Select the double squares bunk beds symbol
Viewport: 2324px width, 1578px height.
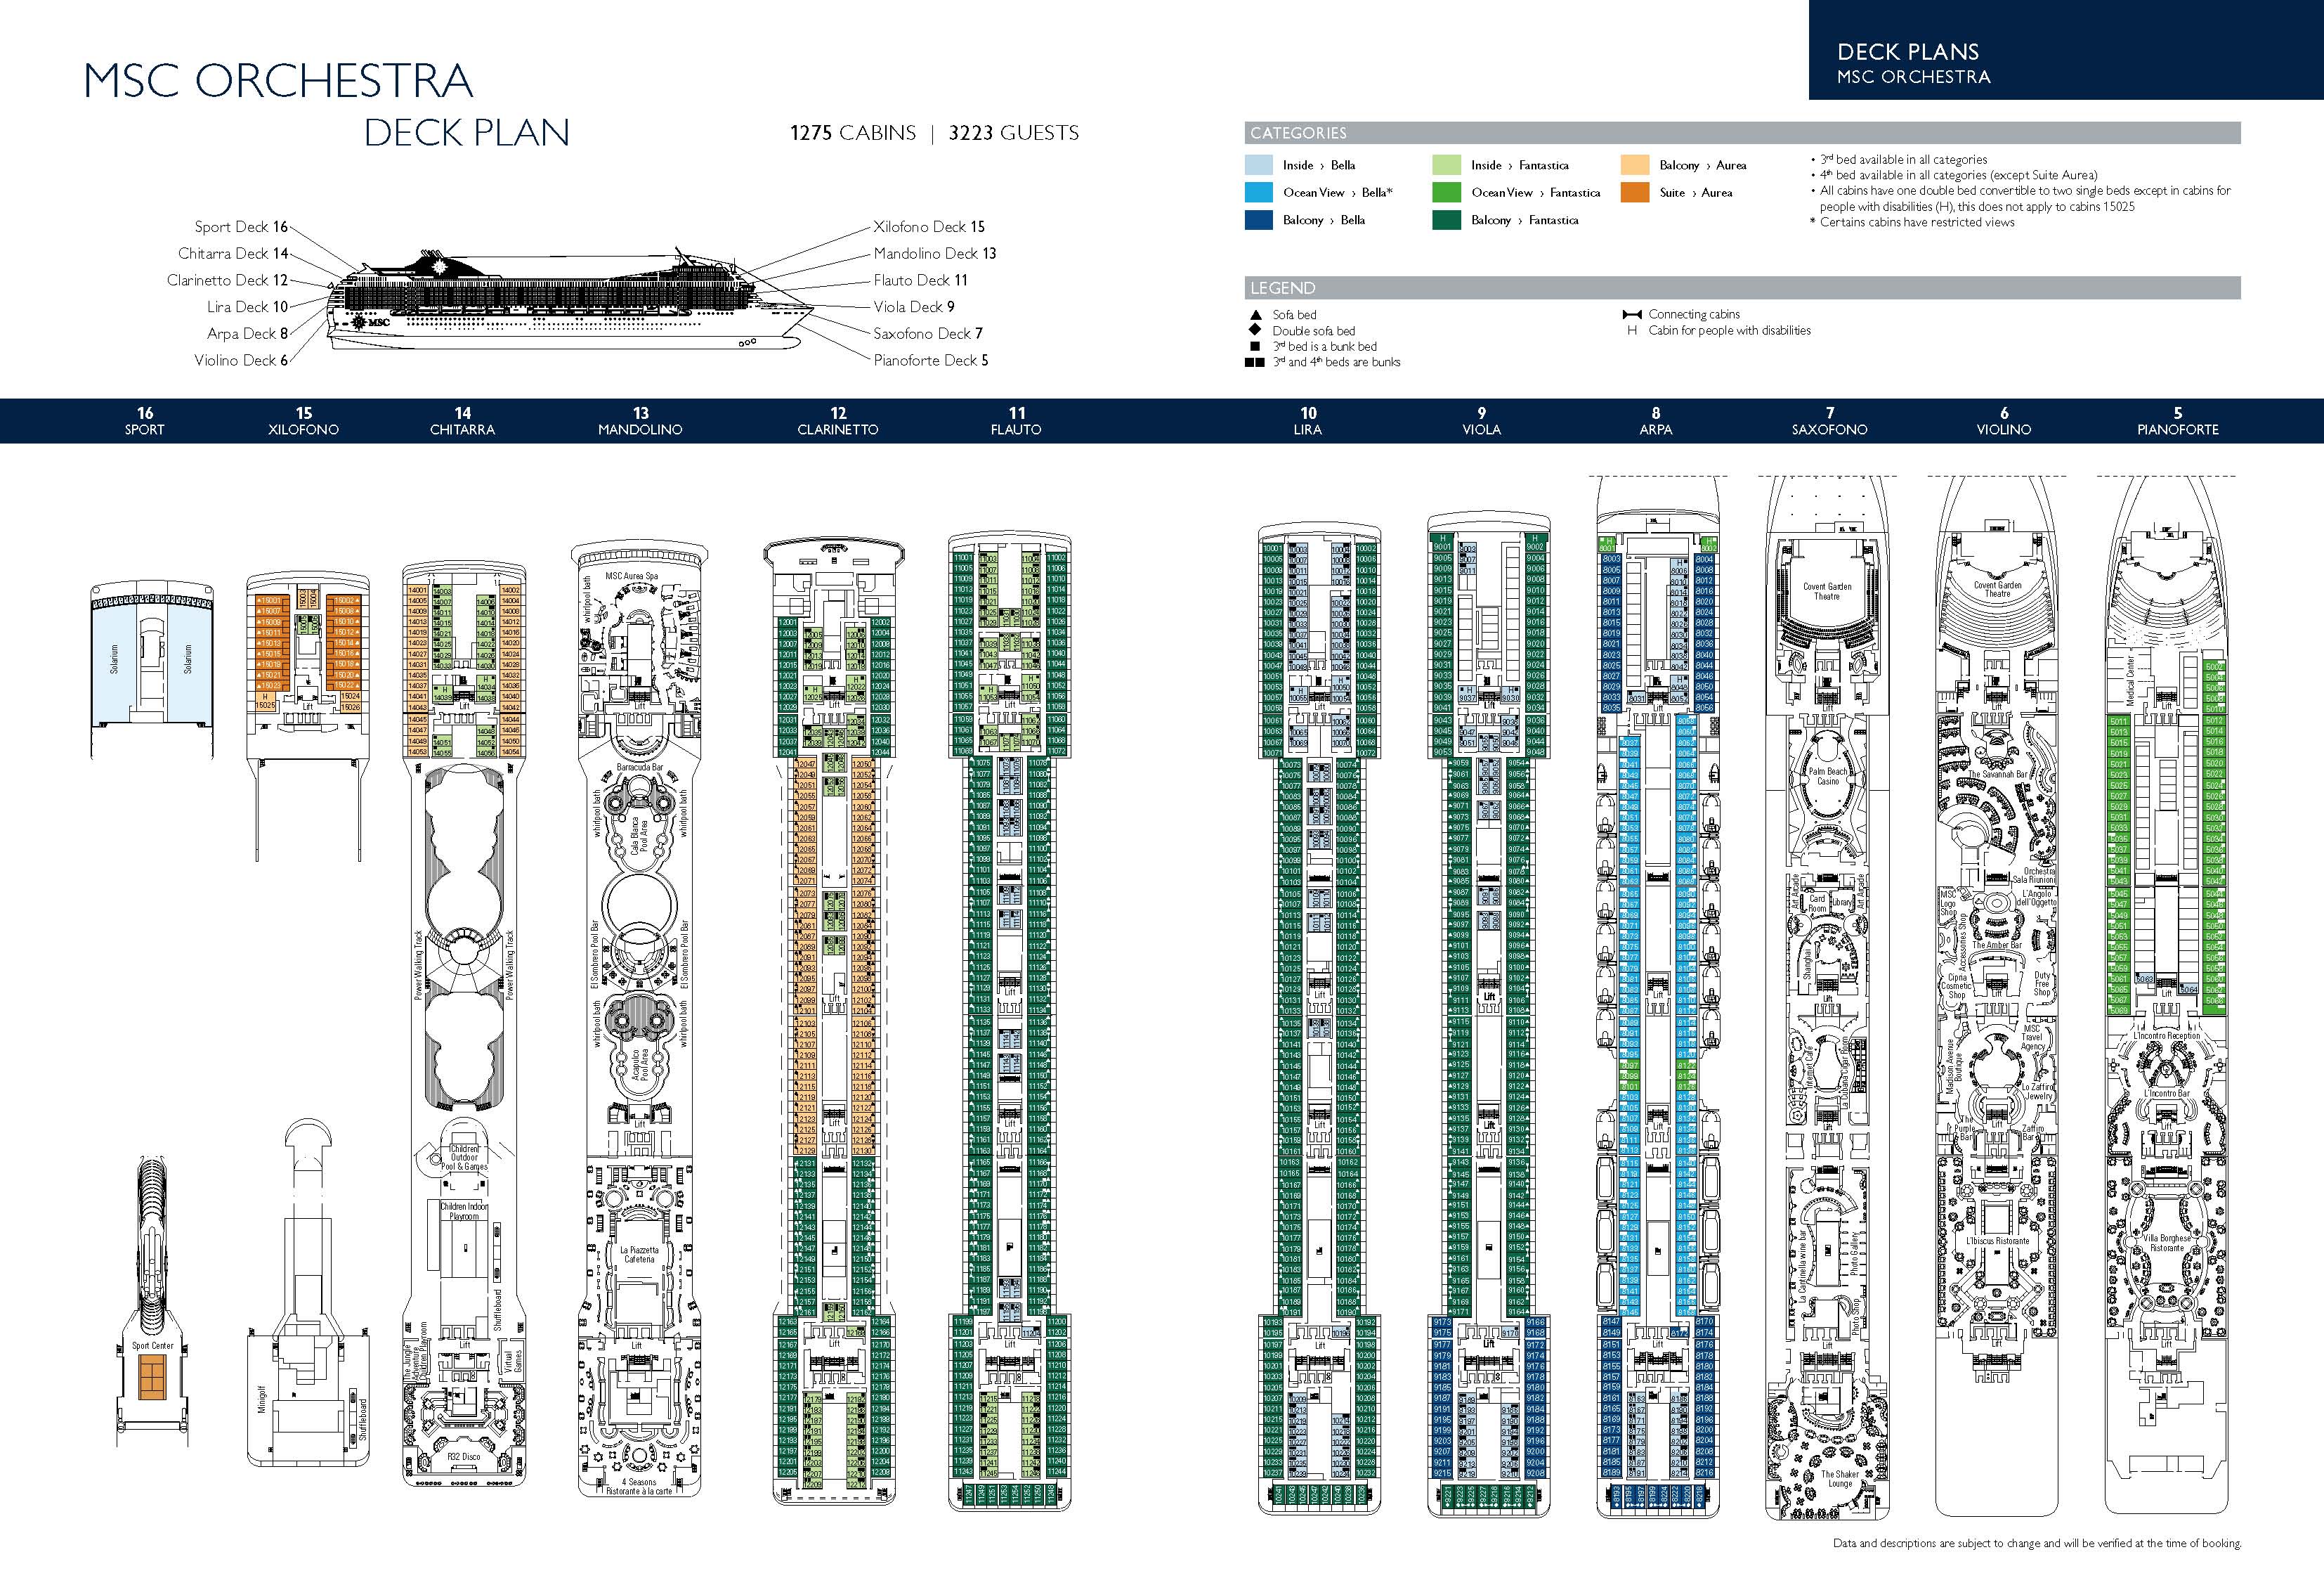point(1255,362)
